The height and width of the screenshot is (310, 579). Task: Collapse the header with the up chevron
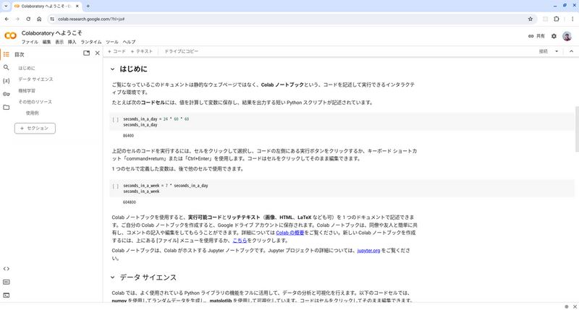[x=571, y=51]
